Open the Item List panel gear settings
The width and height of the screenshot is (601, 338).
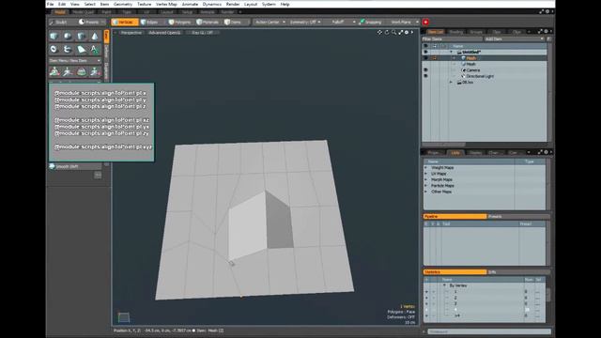[546, 31]
